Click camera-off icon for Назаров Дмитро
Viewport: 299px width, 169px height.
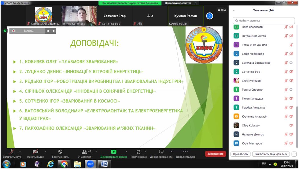pos(291,134)
